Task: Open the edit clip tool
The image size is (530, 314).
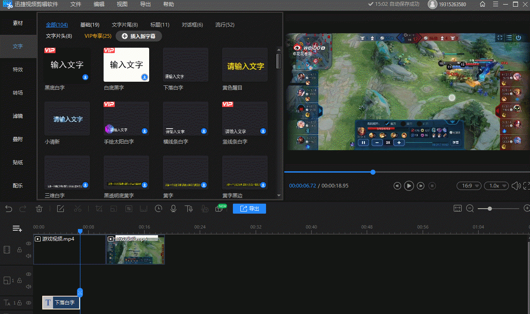Action: (61, 209)
